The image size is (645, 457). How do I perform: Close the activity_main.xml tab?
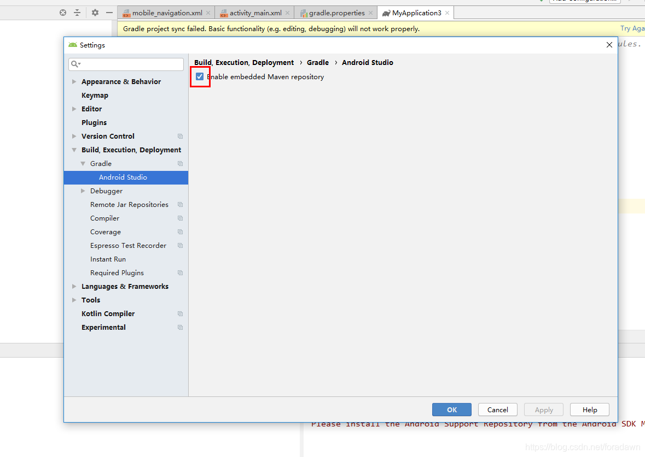[288, 13]
